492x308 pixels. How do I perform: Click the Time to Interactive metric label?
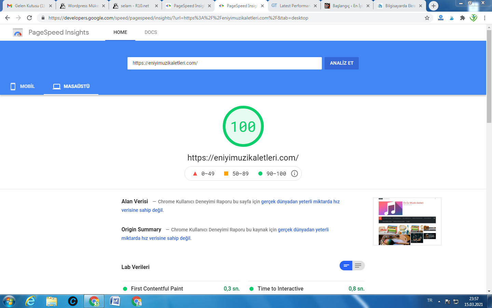(281, 289)
